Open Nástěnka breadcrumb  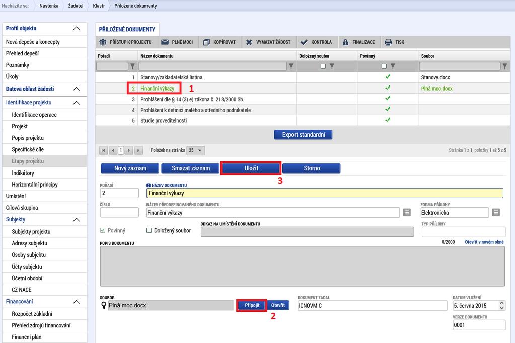pos(49,6)
